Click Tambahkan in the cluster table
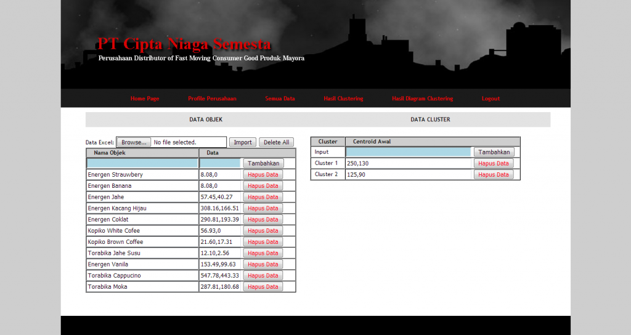Screen dimensions: 631x335 (494, 152)
